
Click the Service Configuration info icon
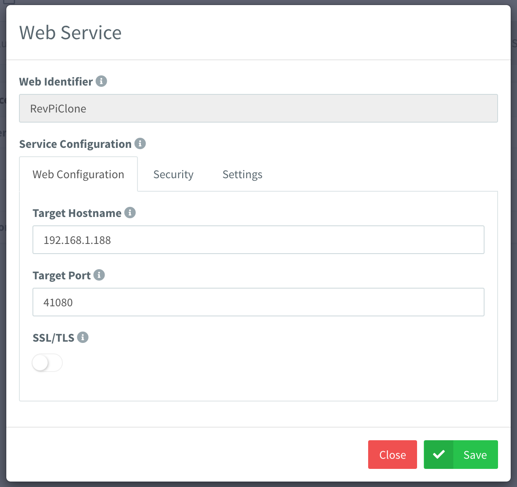140,144
